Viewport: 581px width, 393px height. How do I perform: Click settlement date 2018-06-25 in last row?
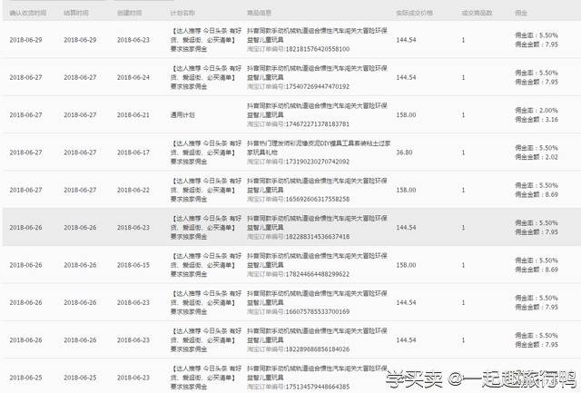pos(80,378)
